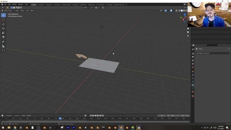Open the Keying dropdown in timeline
Screen dimensions: 231x130
(x=17, y=116)
